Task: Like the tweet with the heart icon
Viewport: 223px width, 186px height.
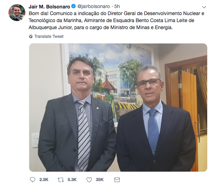Action: [x=89, y=180]
